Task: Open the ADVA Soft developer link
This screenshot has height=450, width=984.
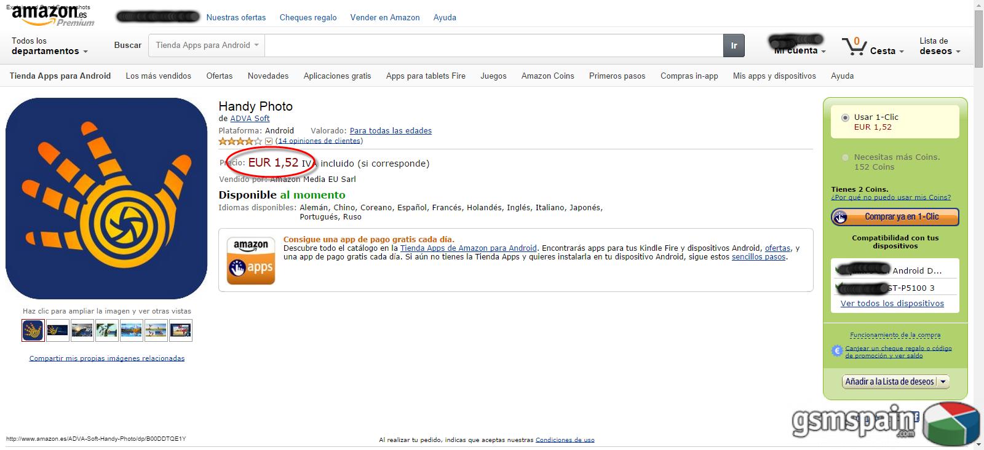Action: (x=250, y=118)
